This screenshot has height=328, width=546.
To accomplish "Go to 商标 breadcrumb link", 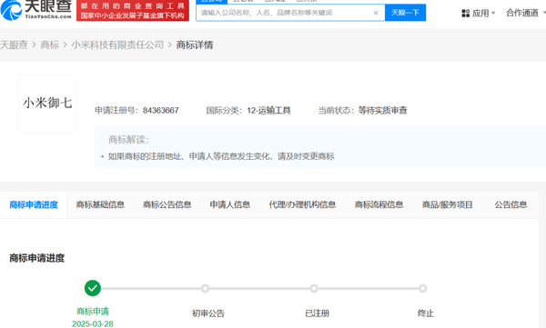I will click(49, 45).
